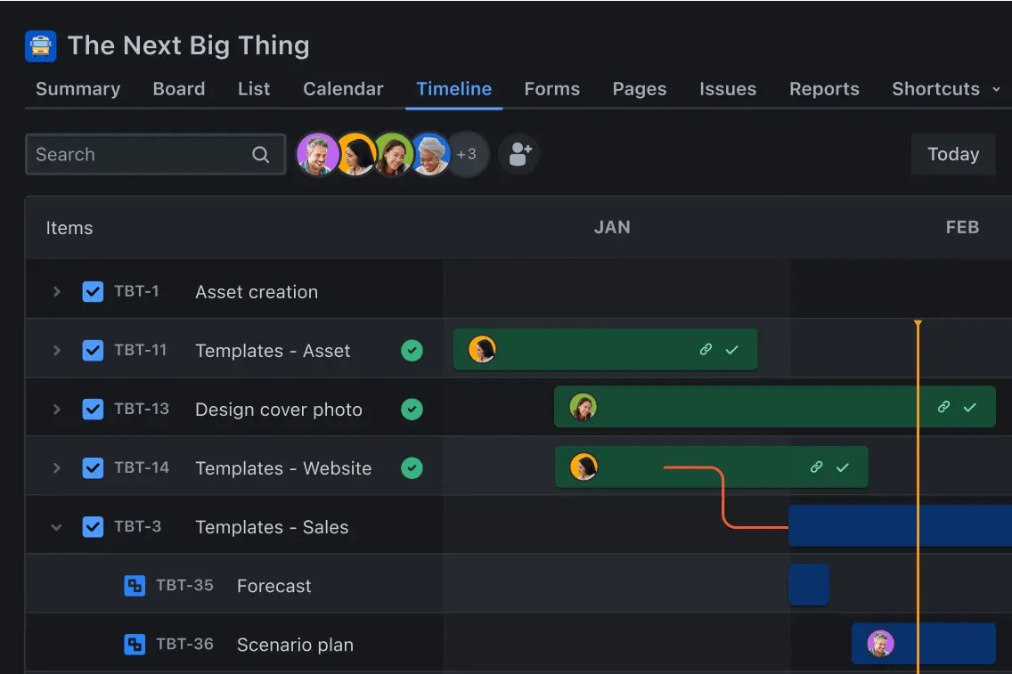Viewport: 1012px width, 674px height.
Task: Switch to the Board tab
Action: tap(178, 88)
